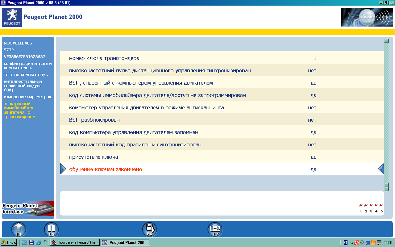The image size is (395, 247).
Task: Click indicator light number 5
Action: click(x=381, y=205)
